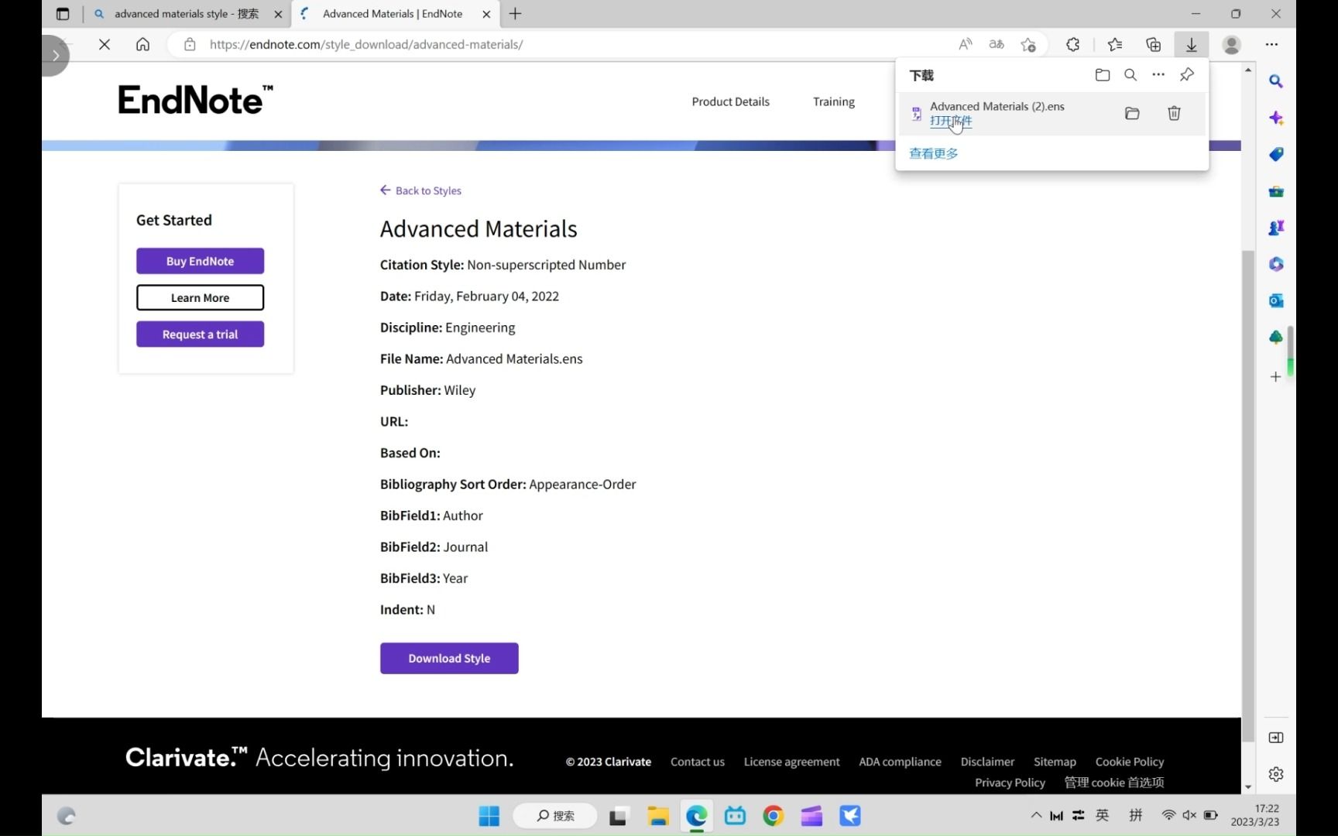The height and width of the screenshot is (836, 1338).
Task: Open the Outlook sidebar icon
Action: (x=1276, y=300)
